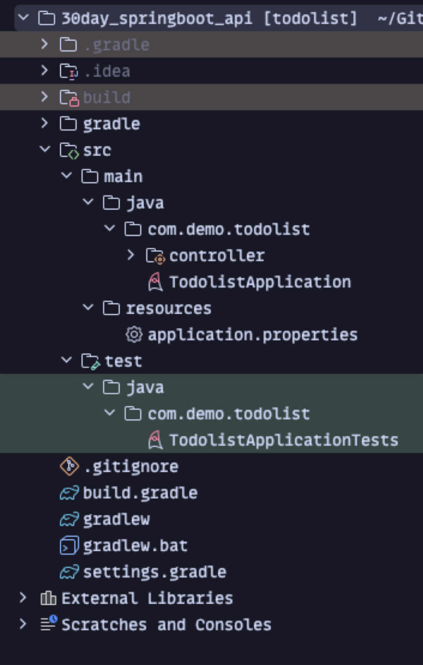Click the .gitignore git icon
Screen dimensions: 423x665
[x=69, y=466]
